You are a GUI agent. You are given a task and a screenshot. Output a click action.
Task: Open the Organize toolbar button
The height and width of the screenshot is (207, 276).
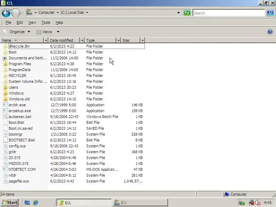[17, 32]
